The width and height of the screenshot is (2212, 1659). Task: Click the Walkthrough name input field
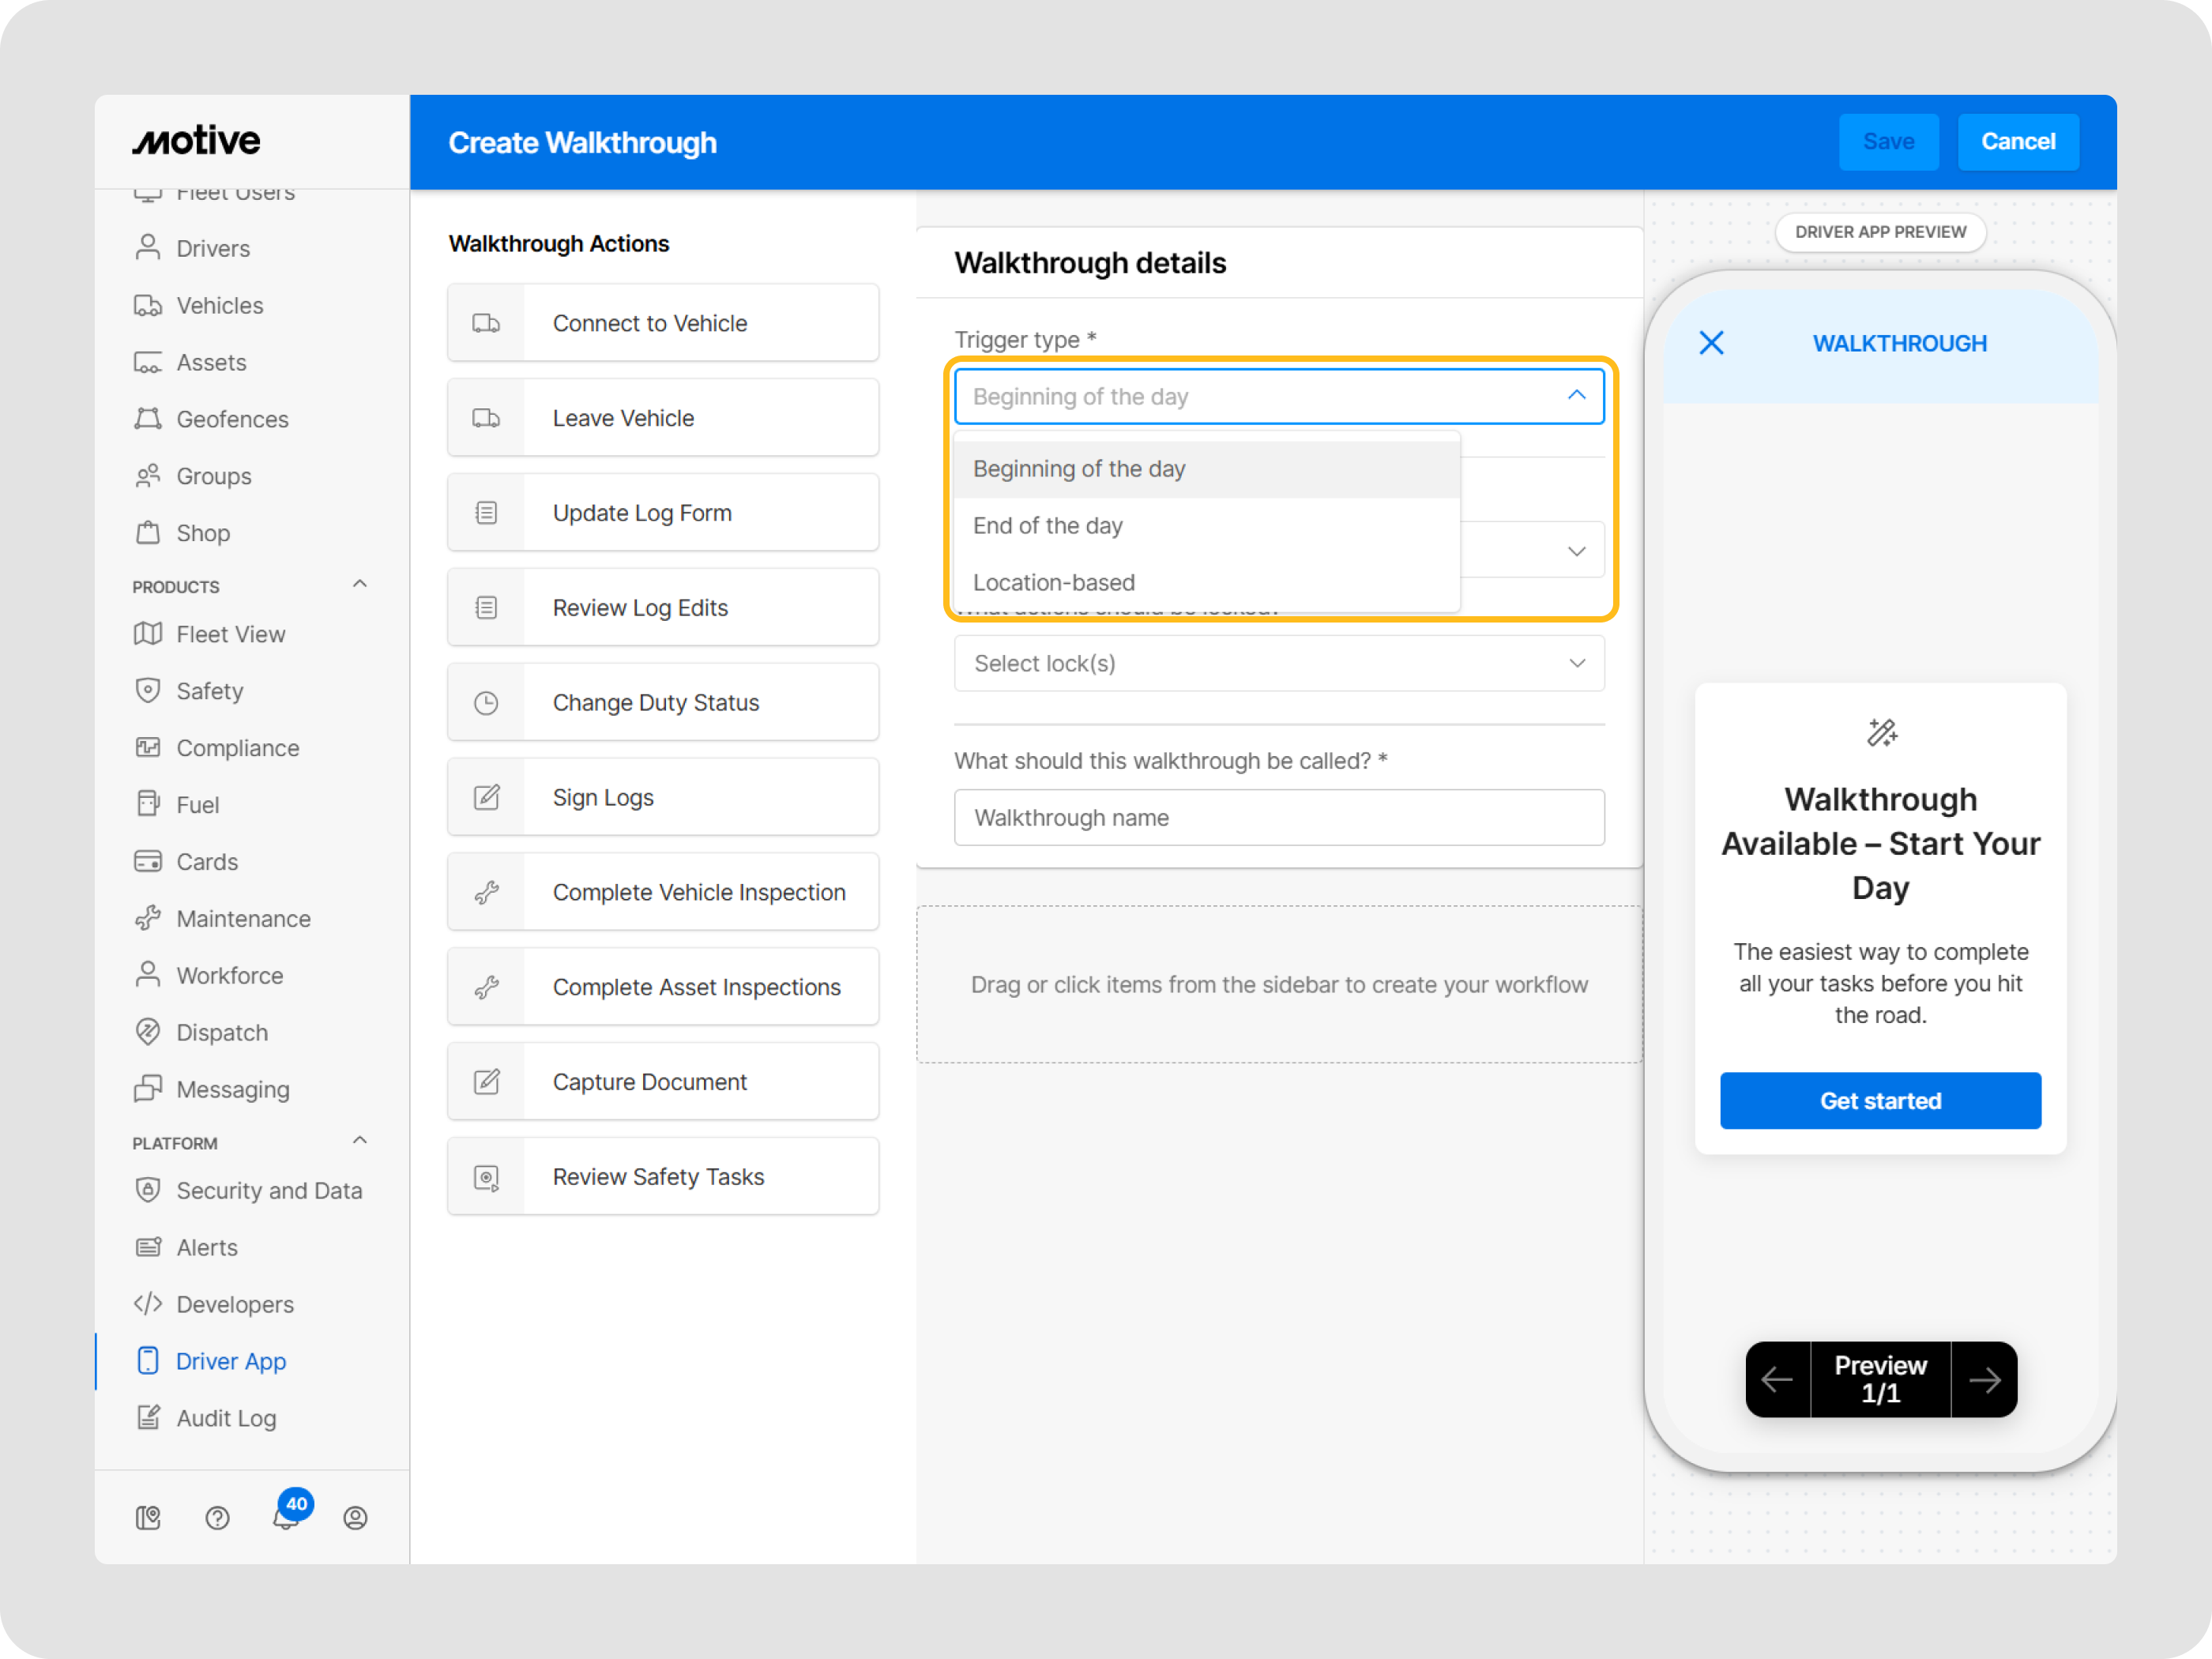tap(1278, 818)
